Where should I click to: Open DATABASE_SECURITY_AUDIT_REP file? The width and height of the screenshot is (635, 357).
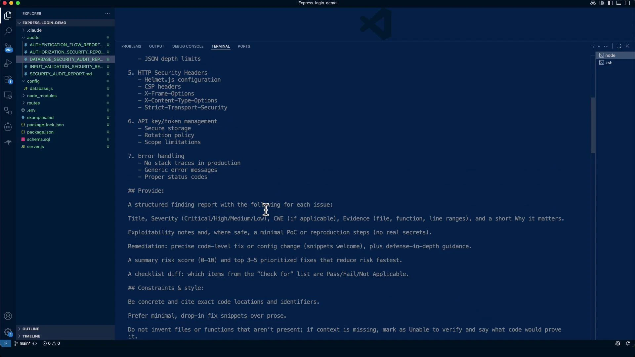(65, 59)
